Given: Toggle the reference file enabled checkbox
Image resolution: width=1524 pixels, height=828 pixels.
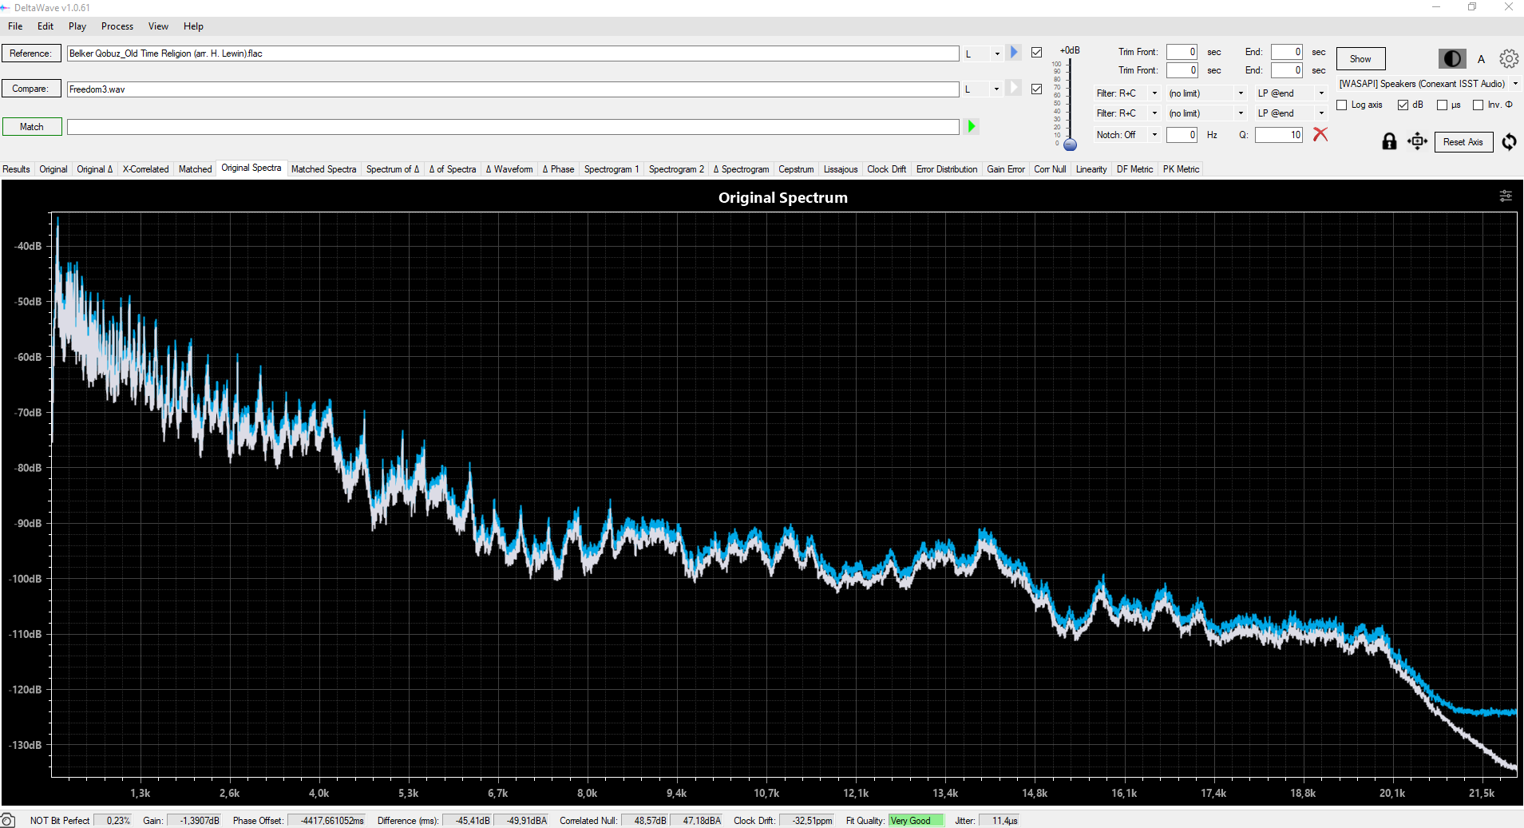Looking at the screenshot, I should (x=1036, y=53).
